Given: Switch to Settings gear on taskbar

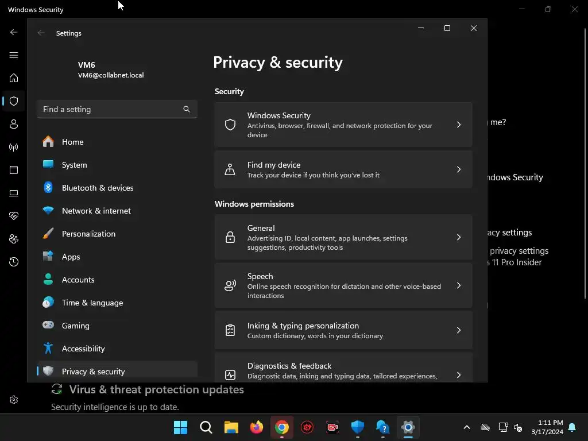Looking at the screenshot, I should (x=408, y=427).
